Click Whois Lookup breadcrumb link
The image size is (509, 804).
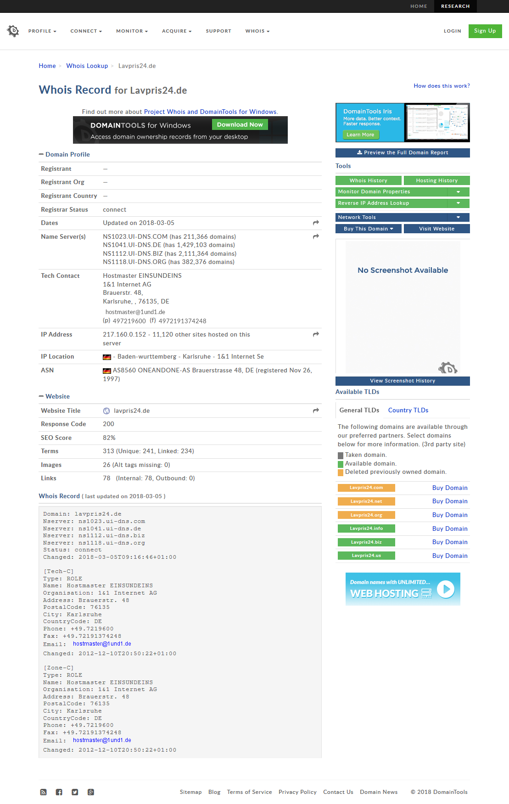click(87, 66)
